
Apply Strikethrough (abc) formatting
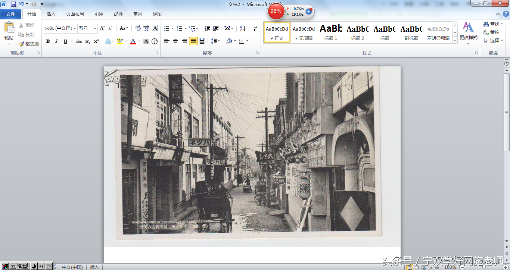click(78, 41)
